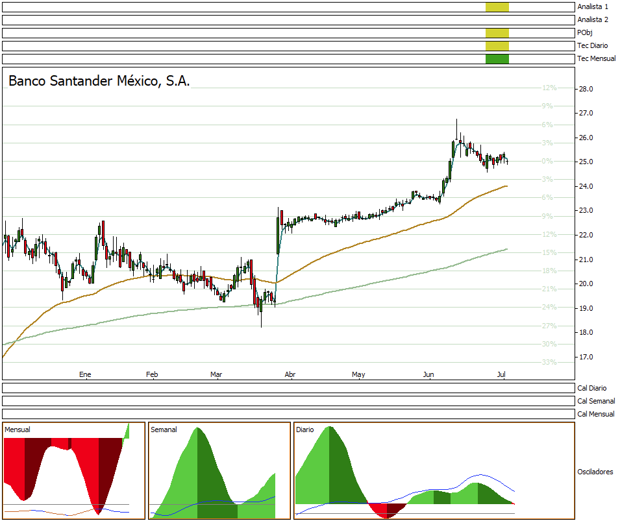Click the 18.0 price axis value
620x521 pixels.
coord(586,332)
